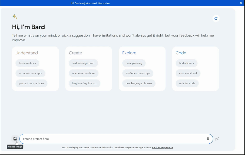
Task: Click the Create card heading
Action: (75, 53)
